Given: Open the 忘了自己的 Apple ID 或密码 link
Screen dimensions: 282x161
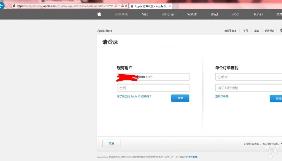Looking at the screenshot, I should pos(135,97).
